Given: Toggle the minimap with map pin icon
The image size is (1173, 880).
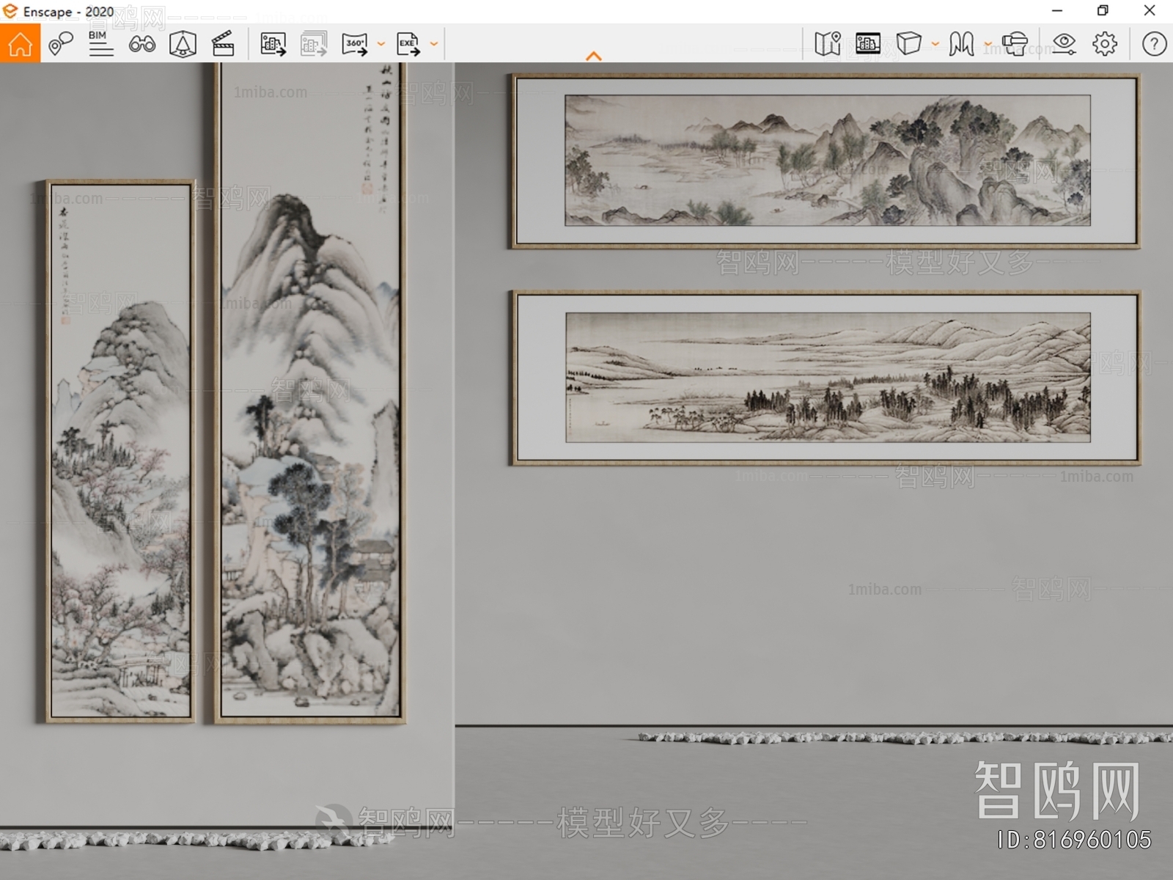Looking at the screenshot, I should click(x=827, y=44).
